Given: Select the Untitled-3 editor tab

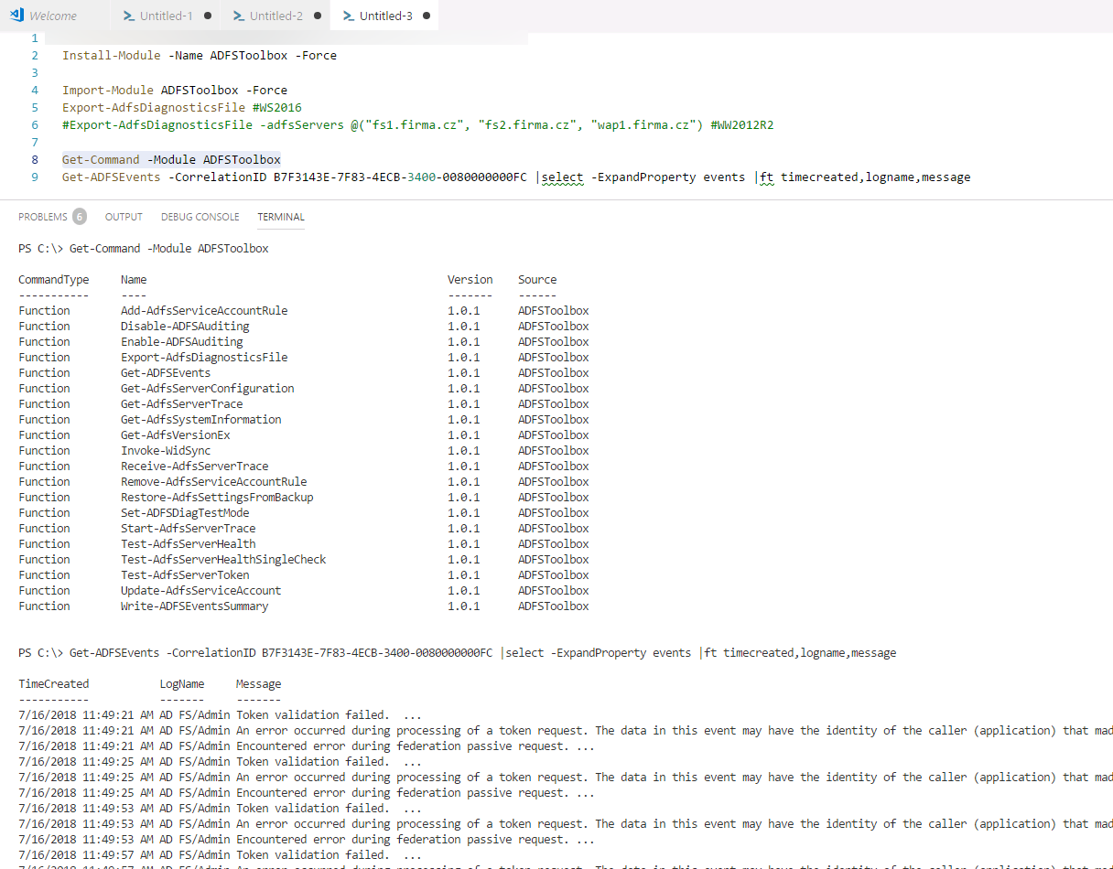Looking at the screenshot, I should click(x=384, y=16).
